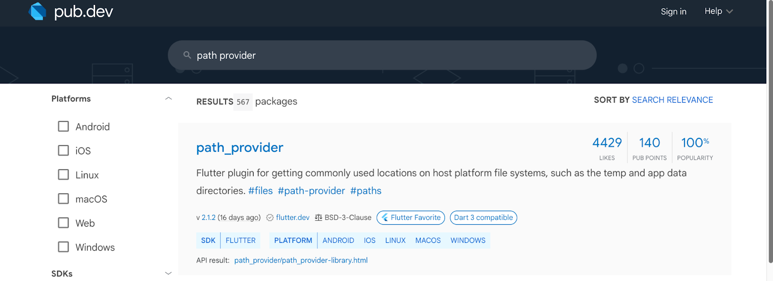Check the Web platform filter
The image size is (773, 281).
(x=63, y=223)
